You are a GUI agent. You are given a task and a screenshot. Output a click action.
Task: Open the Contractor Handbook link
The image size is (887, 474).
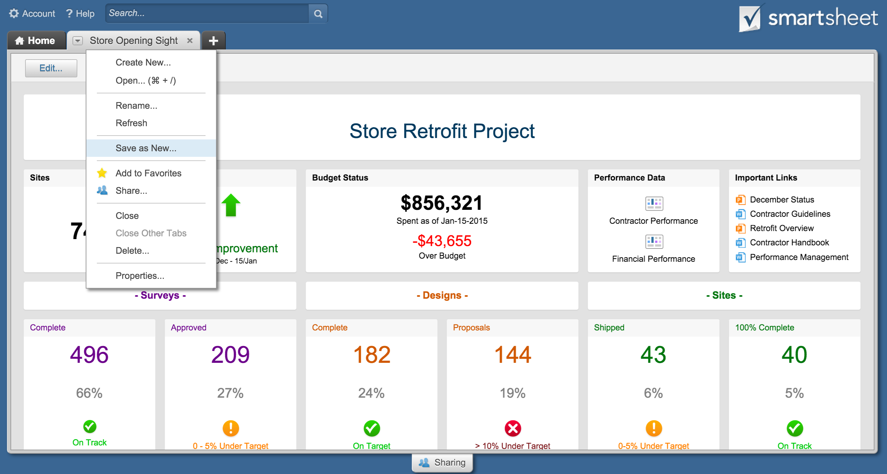tap(789, 243)
